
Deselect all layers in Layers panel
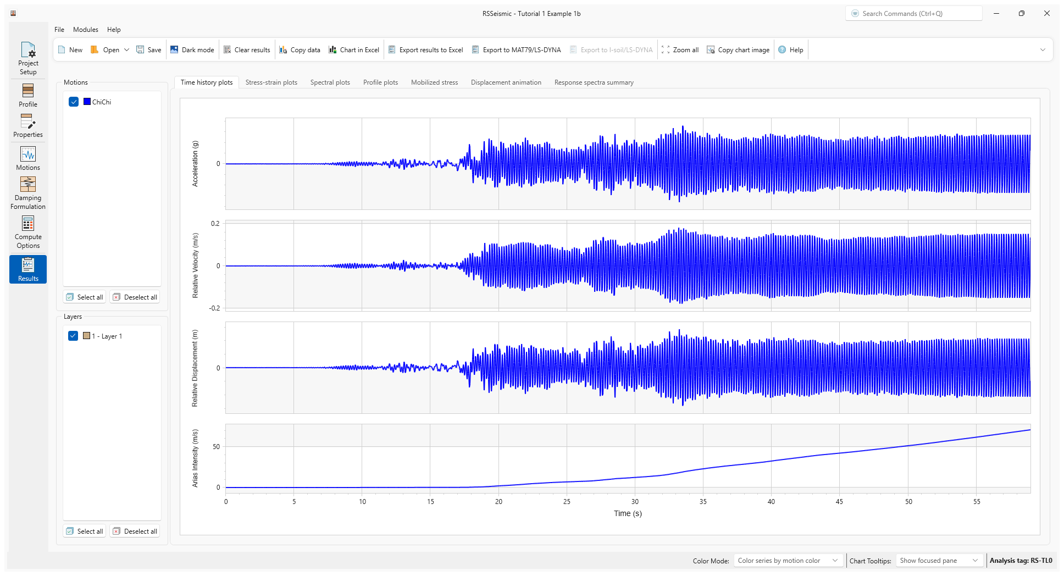coord(135,531)
